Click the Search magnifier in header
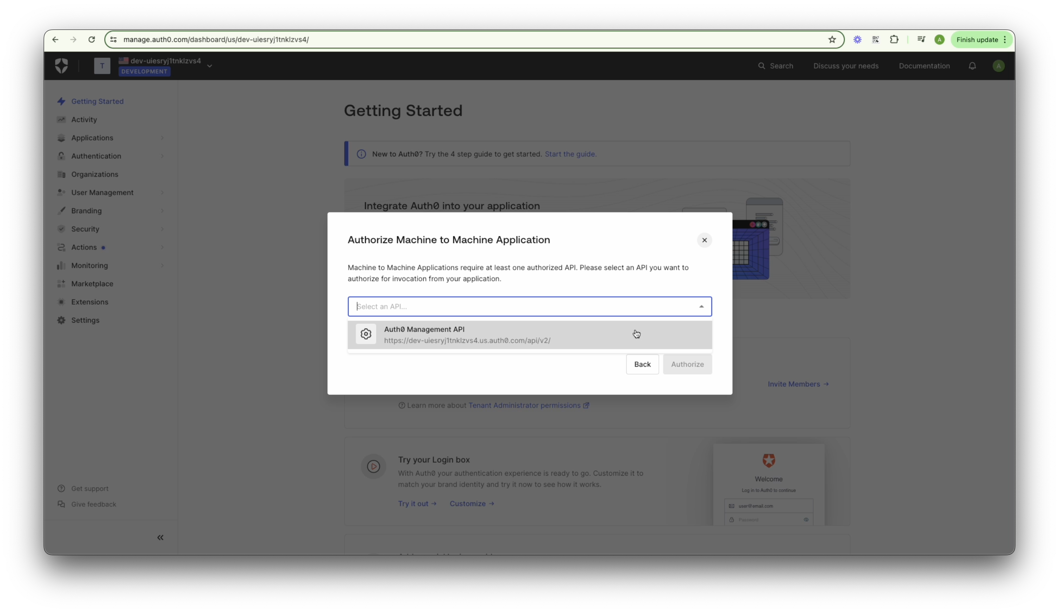1059x613 pixels. coord(761,66)
